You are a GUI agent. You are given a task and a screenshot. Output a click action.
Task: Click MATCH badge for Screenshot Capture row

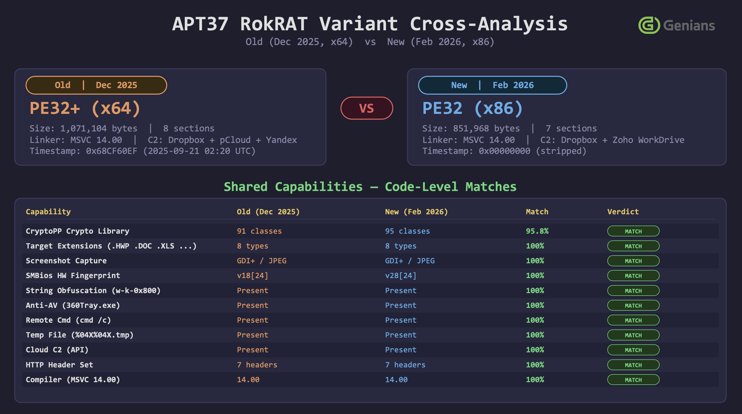click(x=633, y=261)
